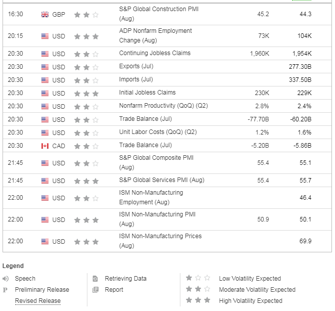Screen dimensions: 335x311
Task: Click the UK flag icon beside GBP
Action: click(x=45, y=15)
